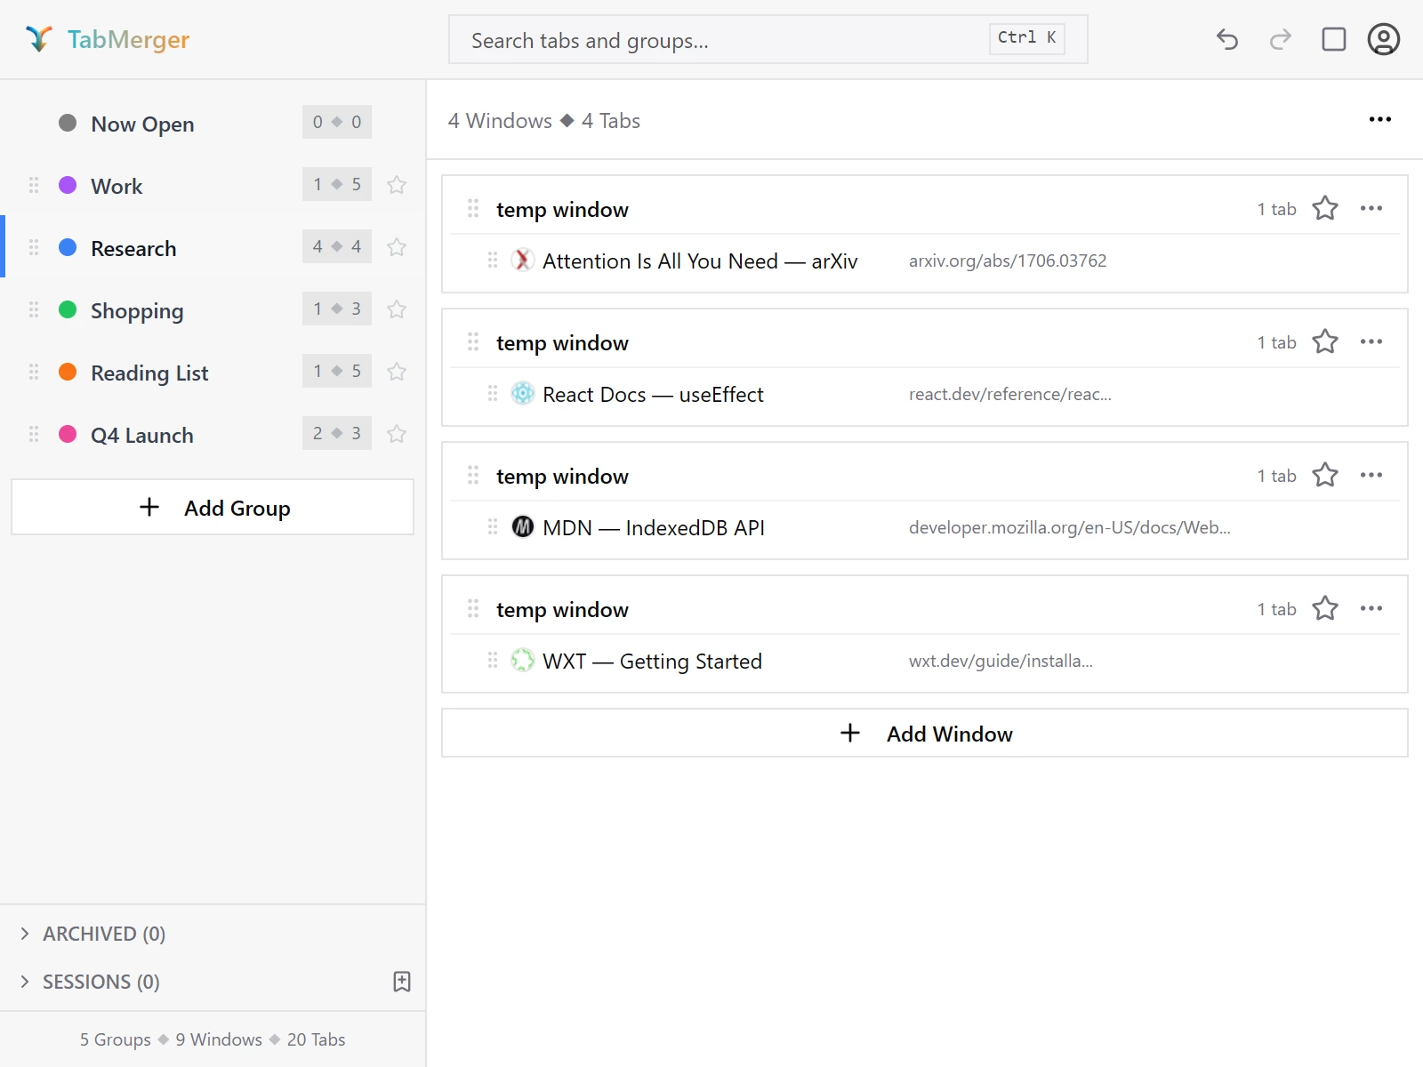Screen dimensions: 1423x1067
Task: Click the save session bookmark icon
Action: (x=402, y=982)
